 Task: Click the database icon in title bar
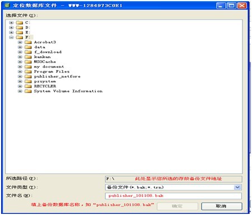click(x=7, y=6)
